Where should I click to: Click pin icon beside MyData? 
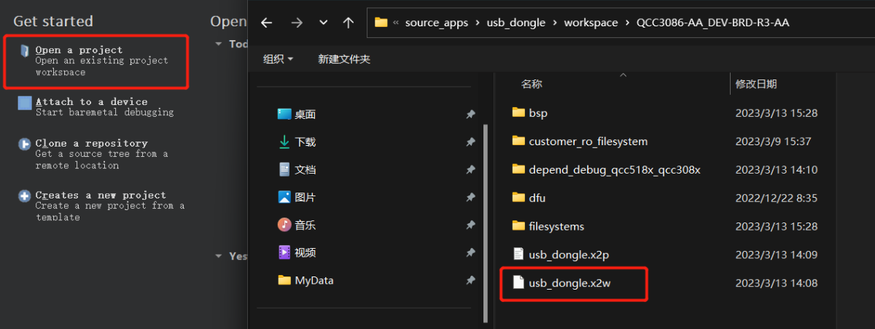pyautogui.click(x=470, y=280)
